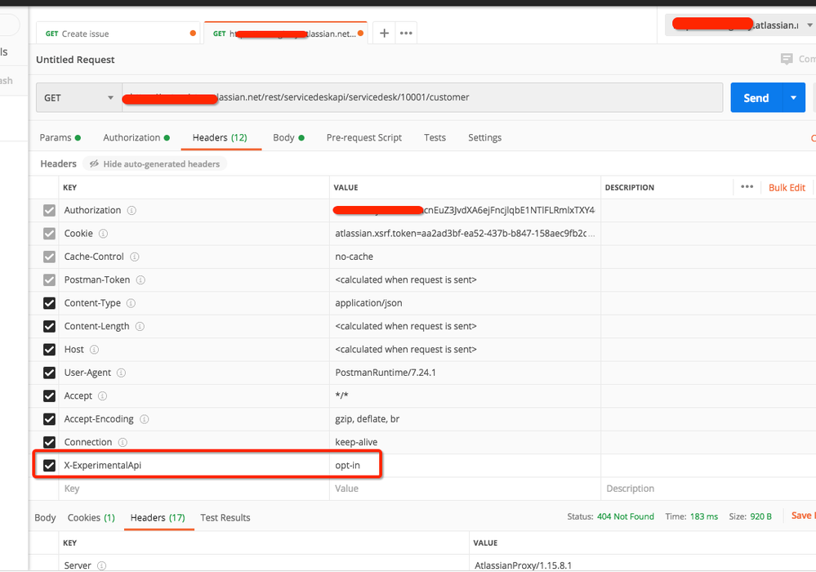This screenshot has height=572, width=816.
Task: Click the request URL input field
Action: pos(422,98)
